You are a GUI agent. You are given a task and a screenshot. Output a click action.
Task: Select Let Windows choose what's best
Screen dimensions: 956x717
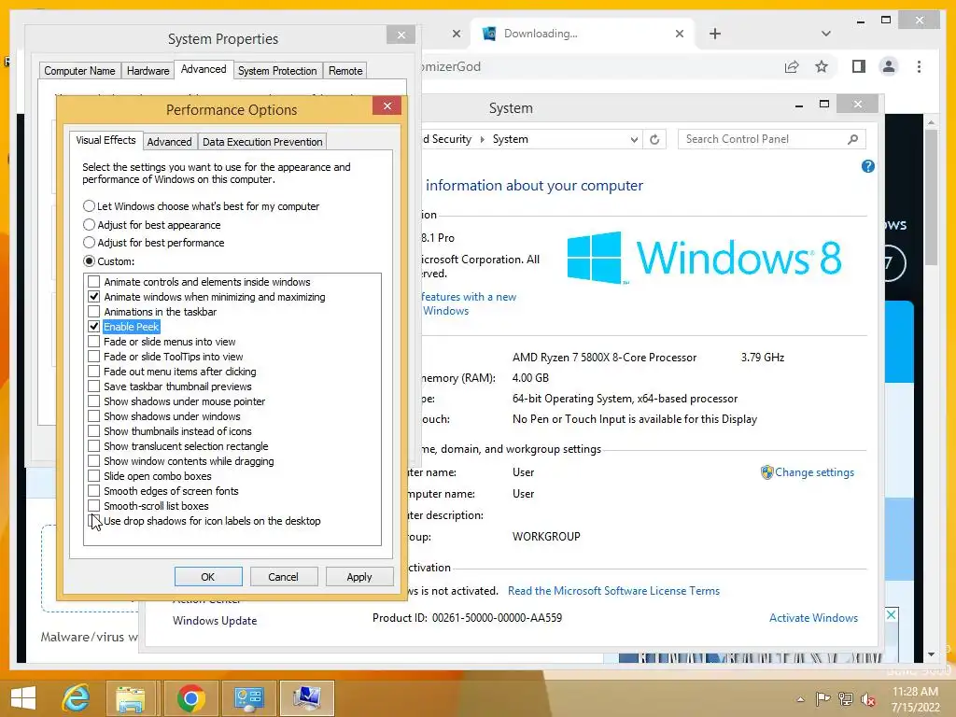(x=89, y=206)
